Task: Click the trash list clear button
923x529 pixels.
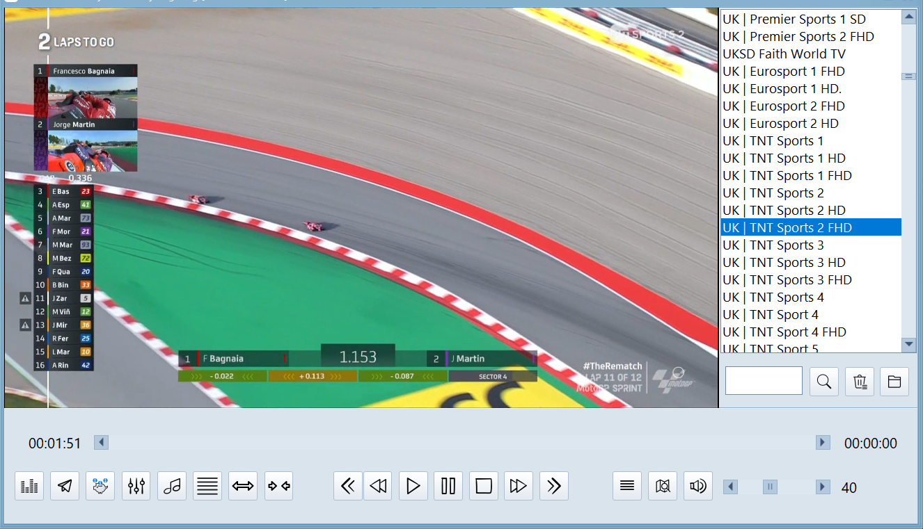Action: coord(860,381)
